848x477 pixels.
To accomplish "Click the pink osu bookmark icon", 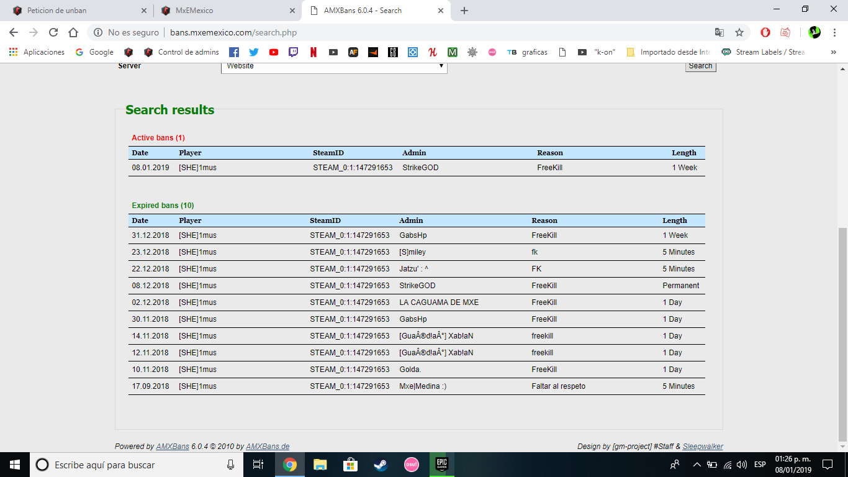I will click(492, 52).
